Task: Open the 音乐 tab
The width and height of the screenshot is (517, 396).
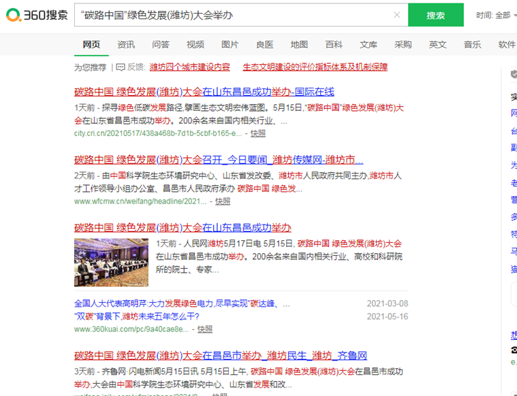Action: (472, 44)
